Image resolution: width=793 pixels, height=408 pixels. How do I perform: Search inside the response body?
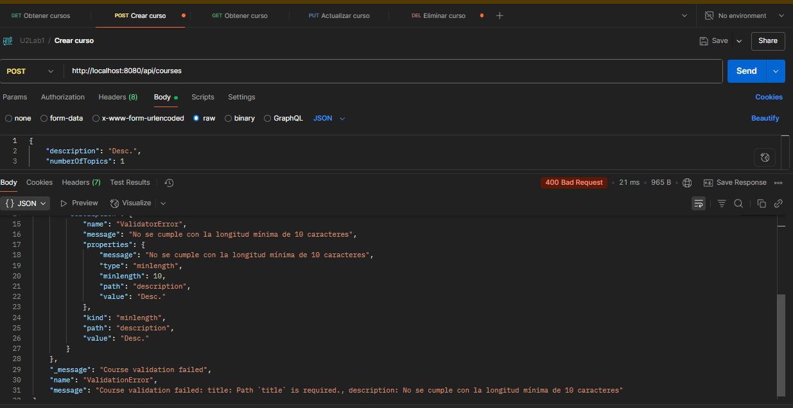(738, 203)
